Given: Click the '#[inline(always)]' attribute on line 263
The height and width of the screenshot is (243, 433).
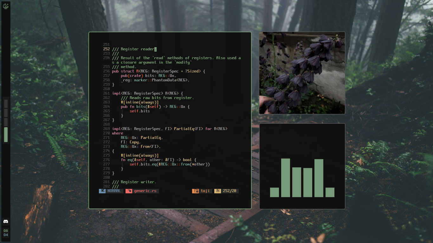Looking at the screenshot, I should pyautogui.click(x=139, y=102).
